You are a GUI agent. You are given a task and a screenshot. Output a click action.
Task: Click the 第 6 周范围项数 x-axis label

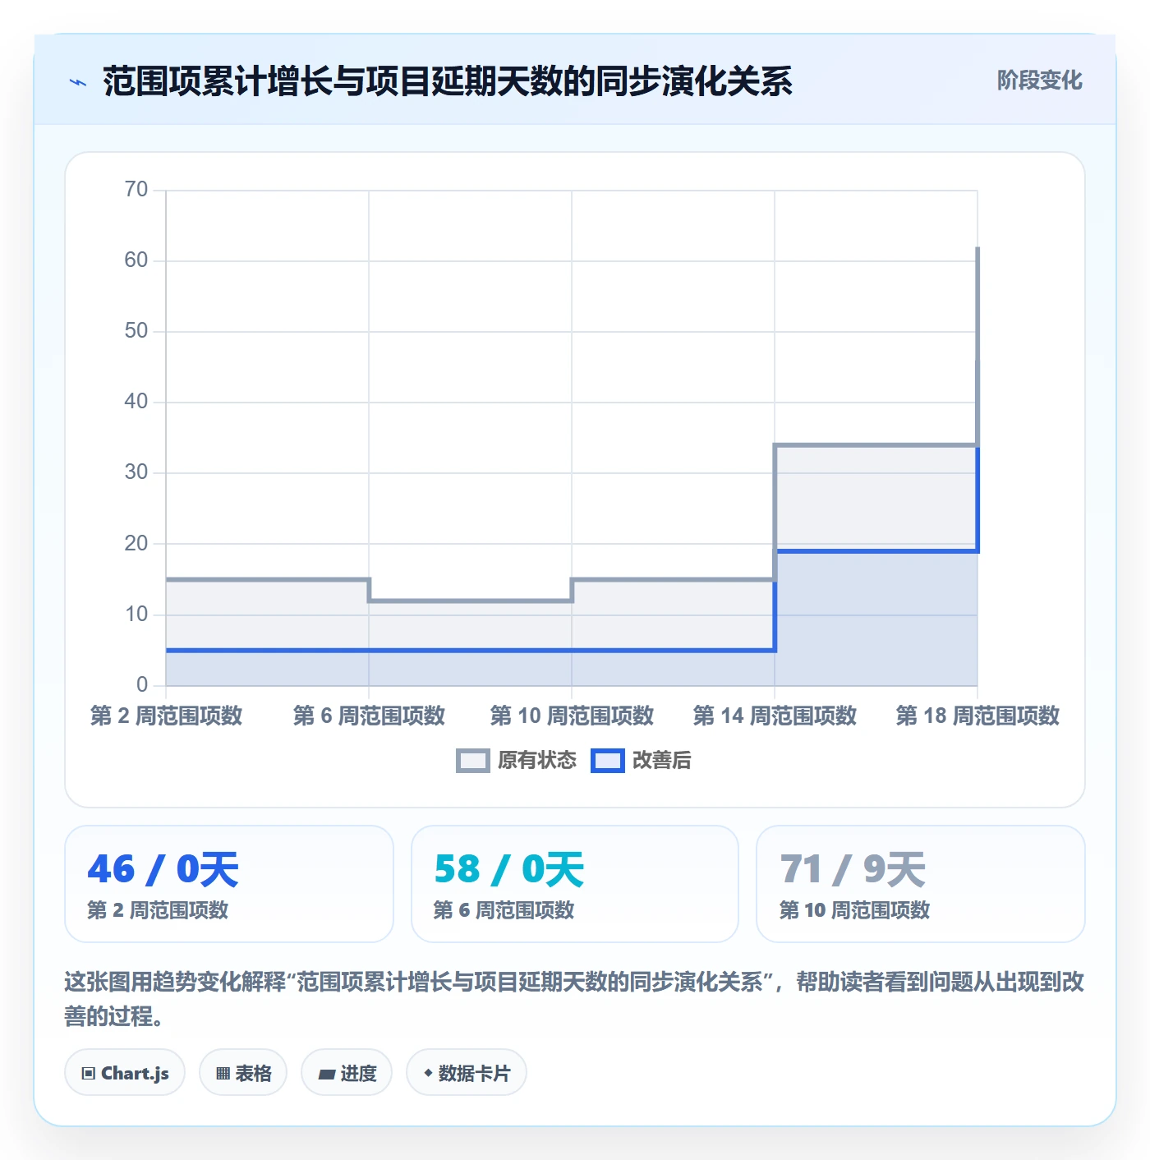tap(369, 716)
